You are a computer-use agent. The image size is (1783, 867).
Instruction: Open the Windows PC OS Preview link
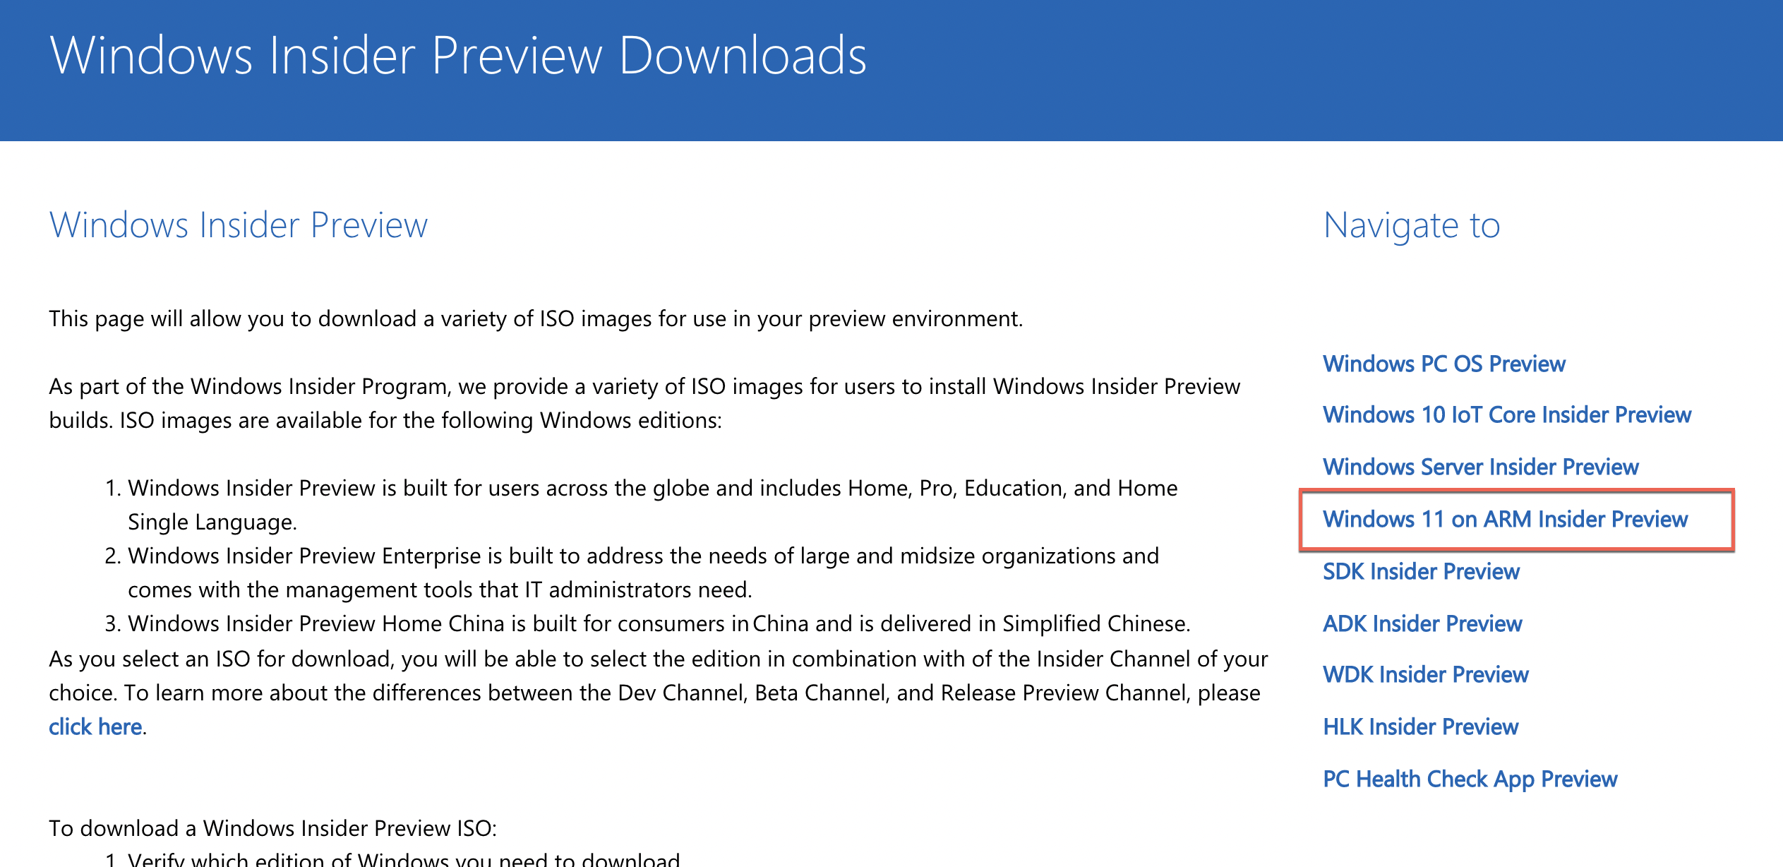click(1443, 364)
